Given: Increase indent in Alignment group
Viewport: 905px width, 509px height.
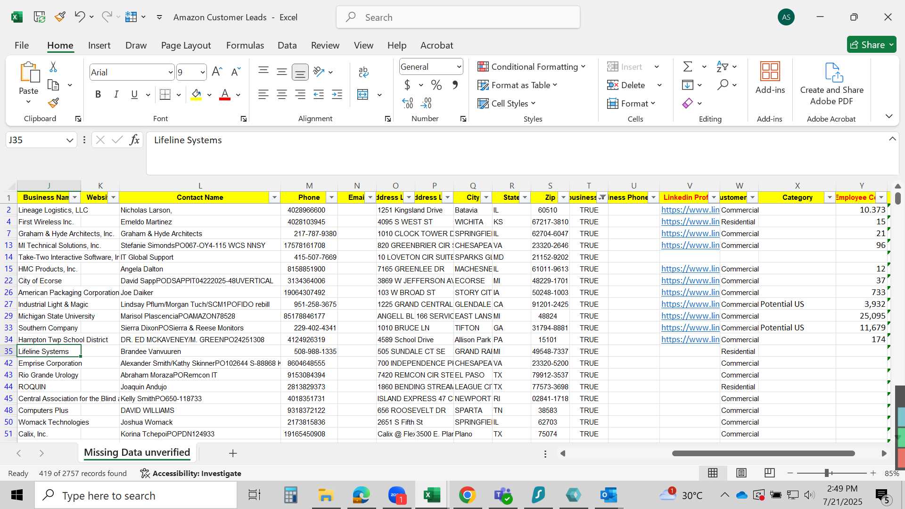Looking at the screenshot, I should pos(337,94).
